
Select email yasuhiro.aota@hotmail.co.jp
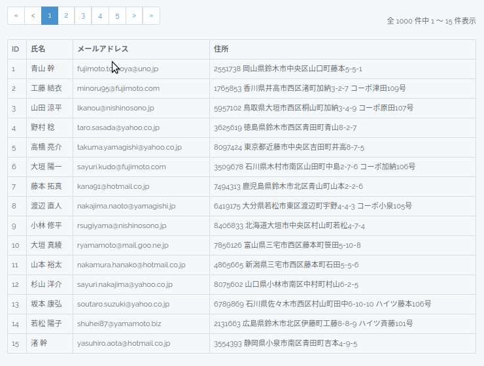point(124,343)
